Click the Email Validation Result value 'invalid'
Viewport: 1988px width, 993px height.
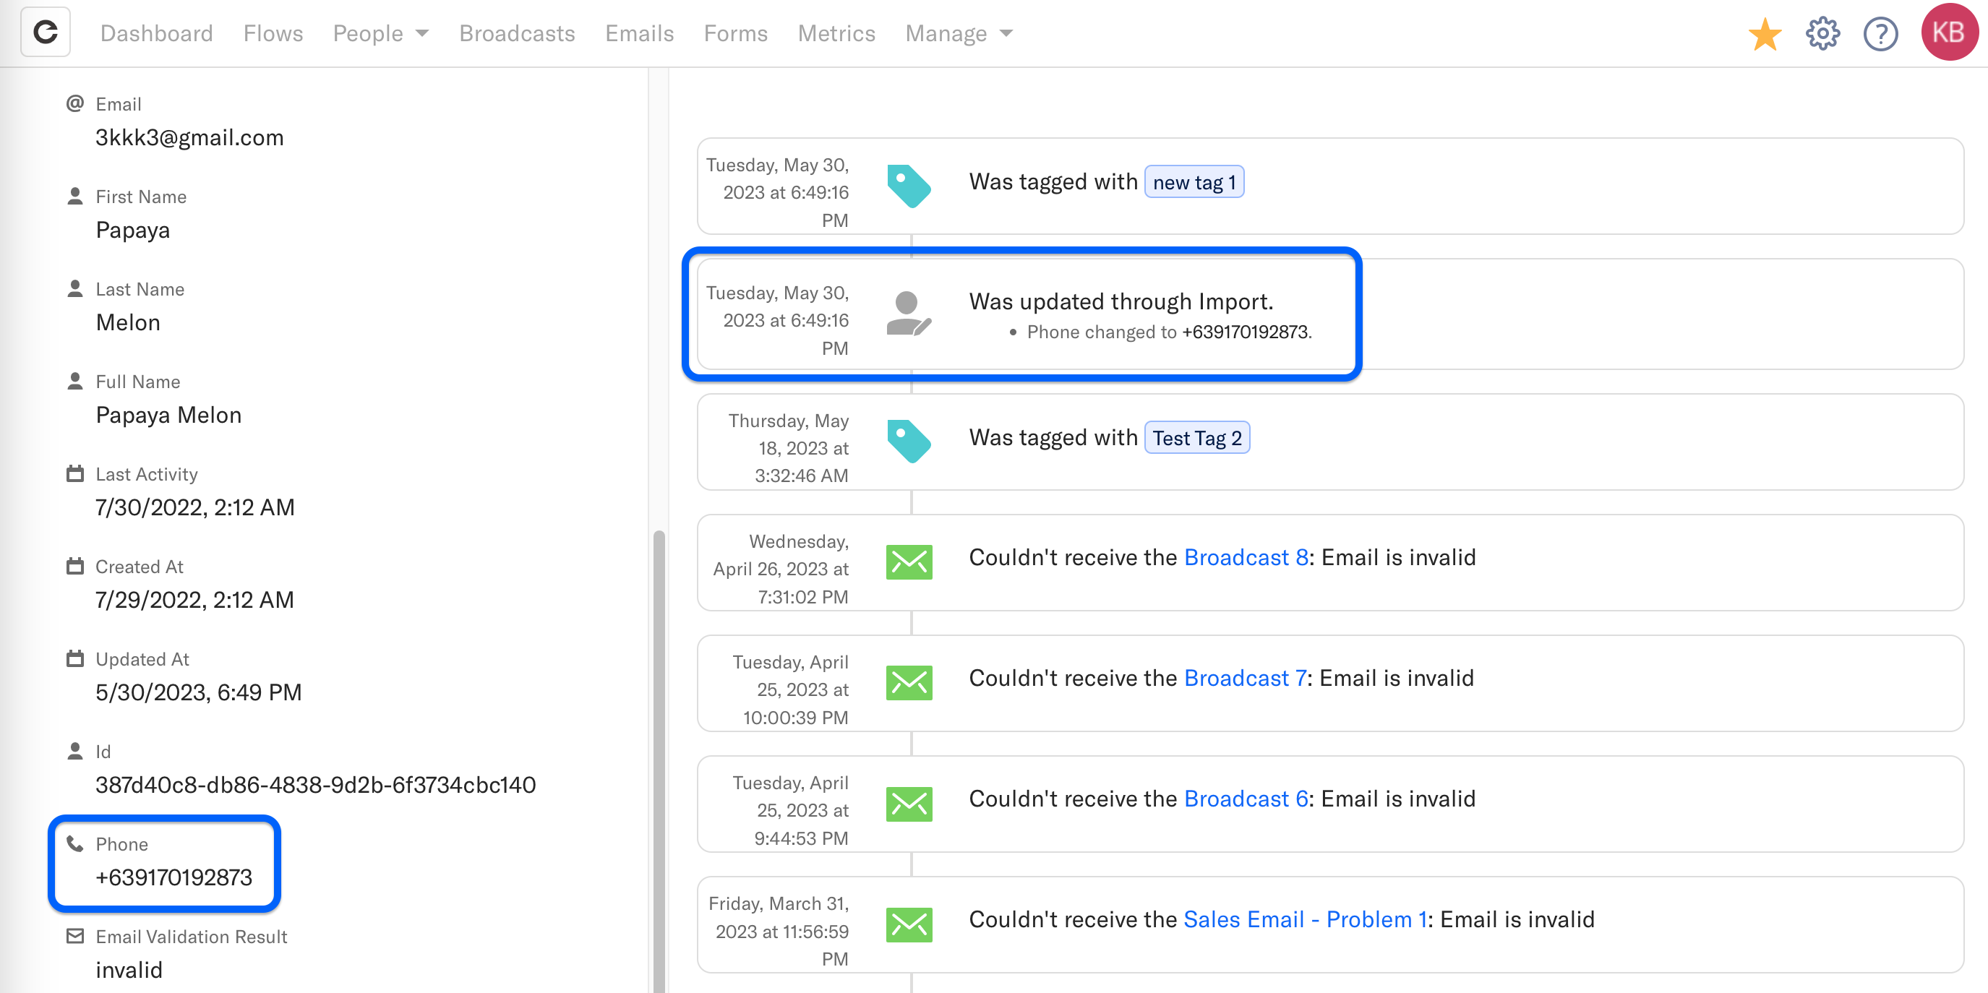pos(129,970)
